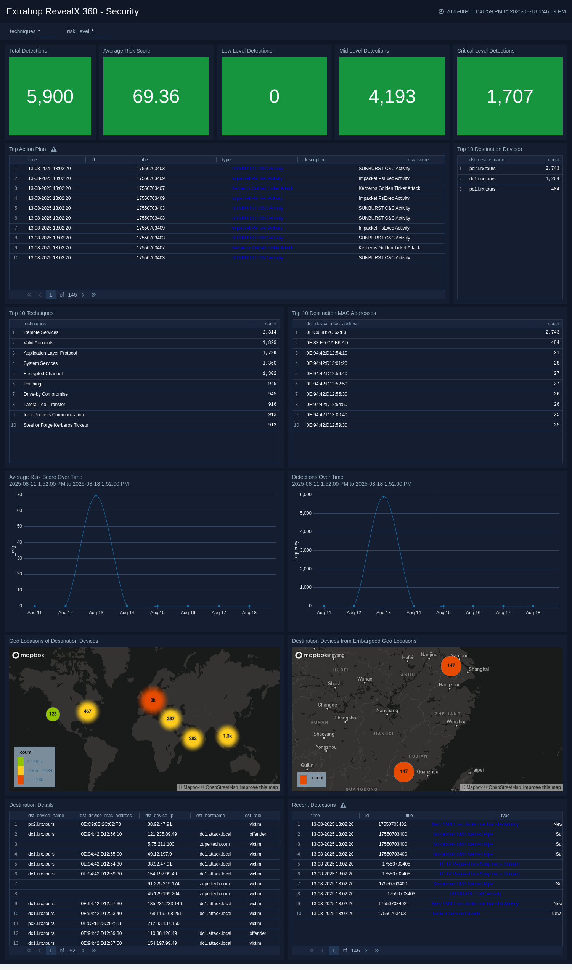Go to first page in Recent Detections pagination
The image size is (572, 970).
(x=312, y=951)
